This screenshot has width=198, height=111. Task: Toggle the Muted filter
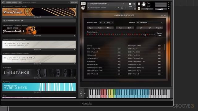100,28
